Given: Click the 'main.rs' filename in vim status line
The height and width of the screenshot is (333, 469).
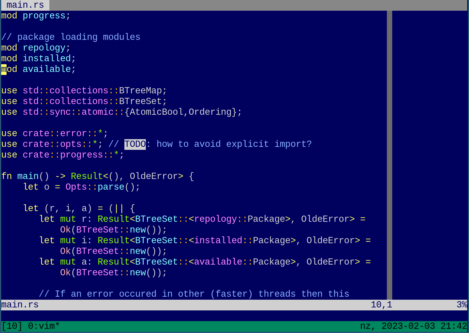Looking at the screenshot, I should (x=20, y=305).
